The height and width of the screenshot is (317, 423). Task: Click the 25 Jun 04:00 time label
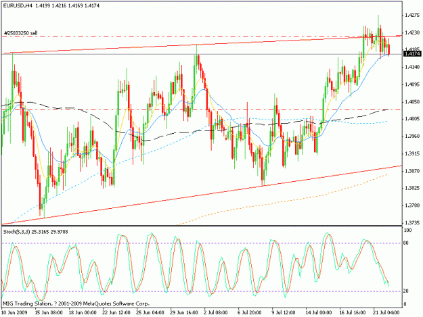[150, 313]
